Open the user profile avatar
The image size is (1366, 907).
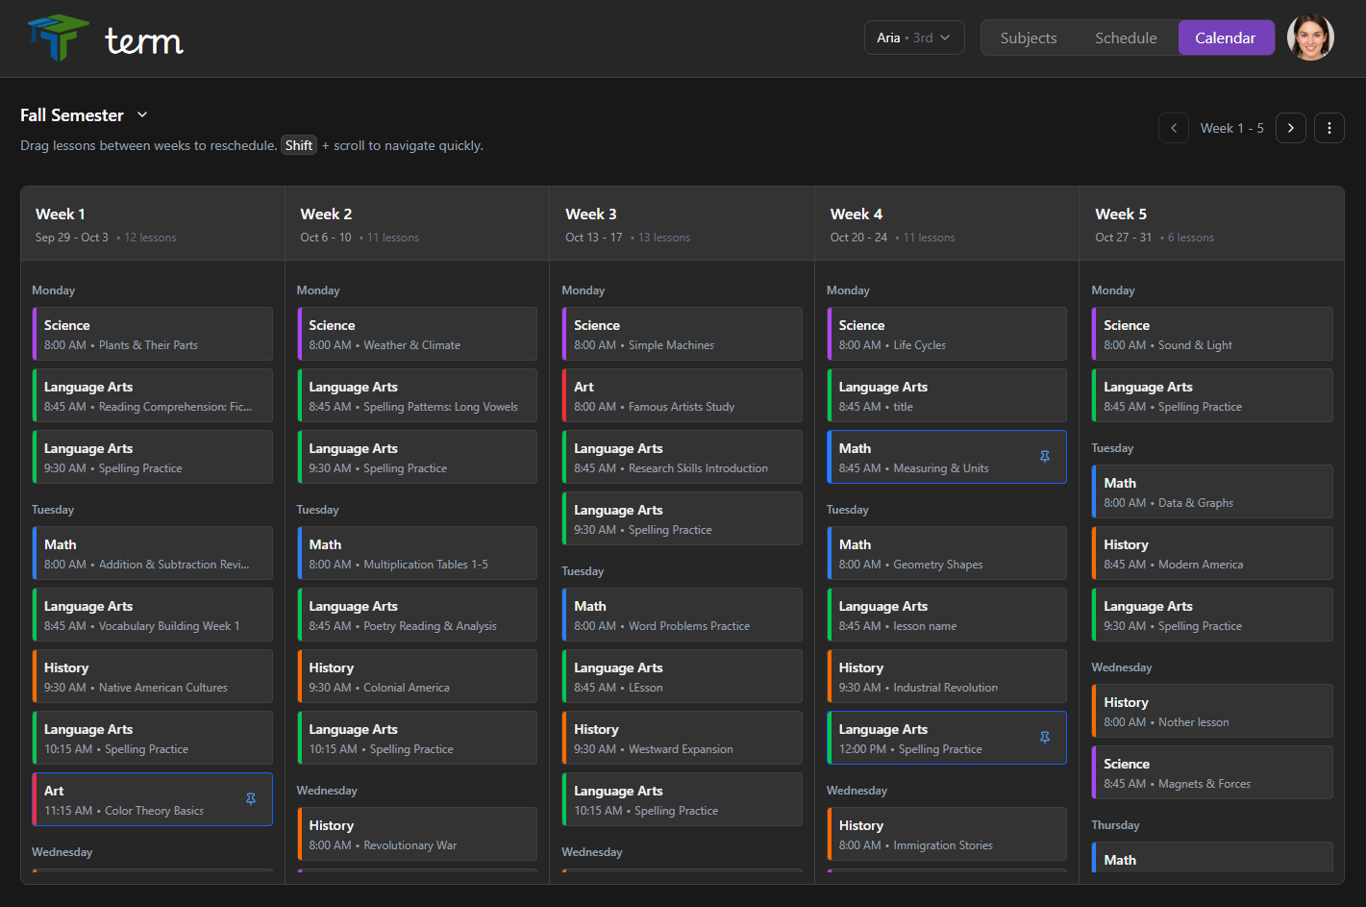[x=1309, y=38]
